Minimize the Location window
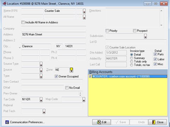The width and height of the screenshot is (170, 127). pyautogui.click(x=147, y=4)
